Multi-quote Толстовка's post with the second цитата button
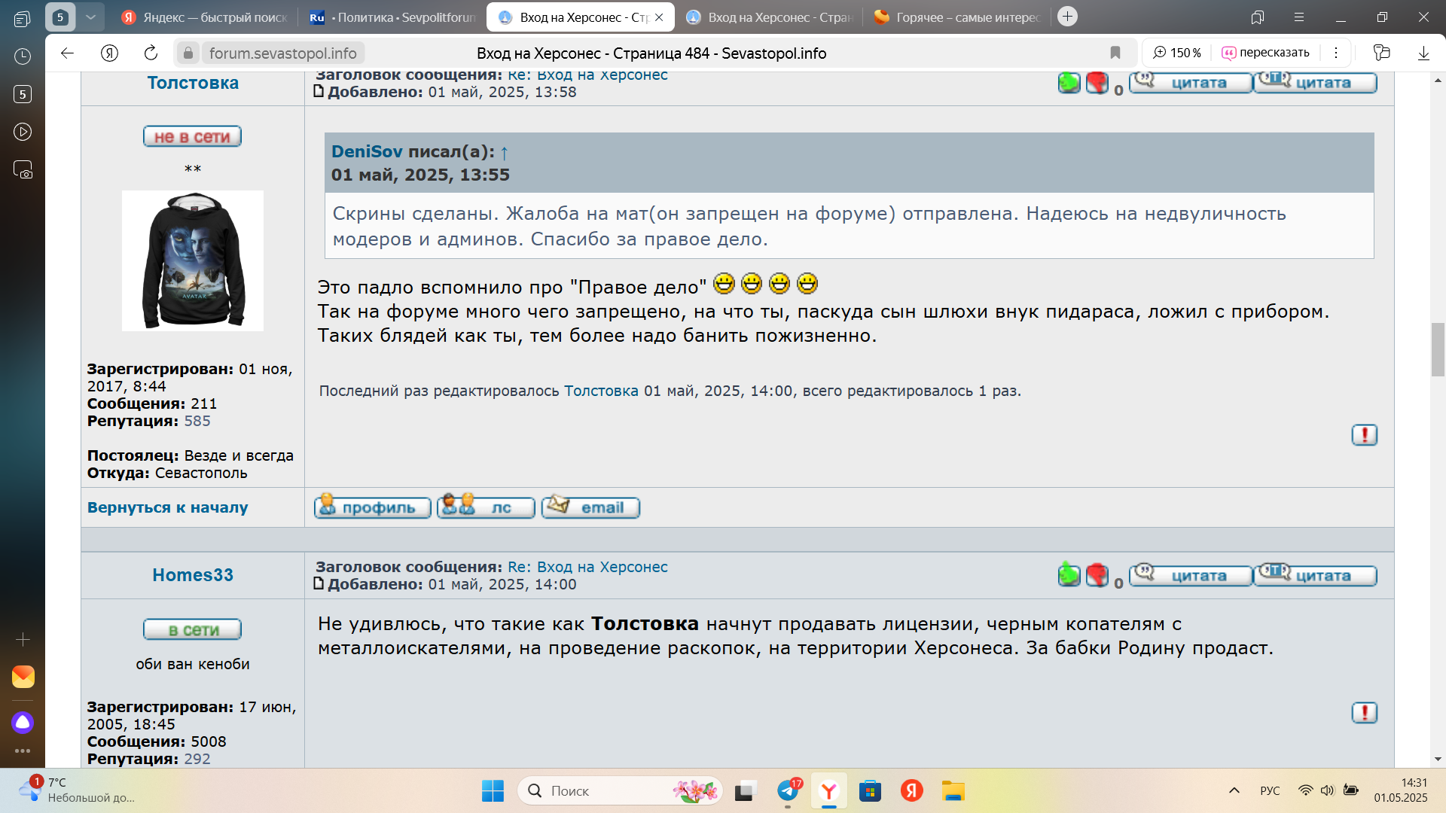 tap(1316, 83)
